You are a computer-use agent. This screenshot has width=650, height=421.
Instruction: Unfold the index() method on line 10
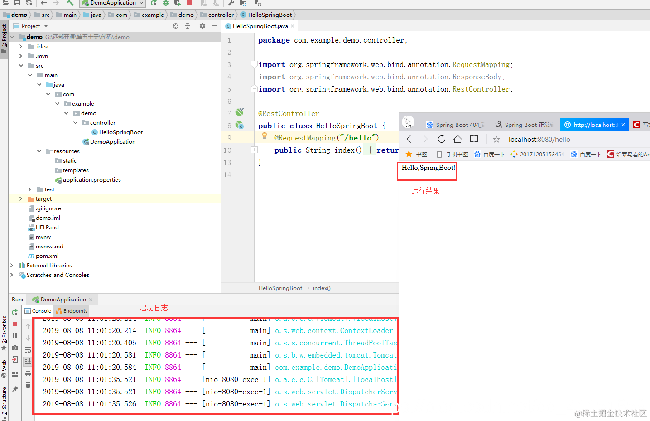254,150
